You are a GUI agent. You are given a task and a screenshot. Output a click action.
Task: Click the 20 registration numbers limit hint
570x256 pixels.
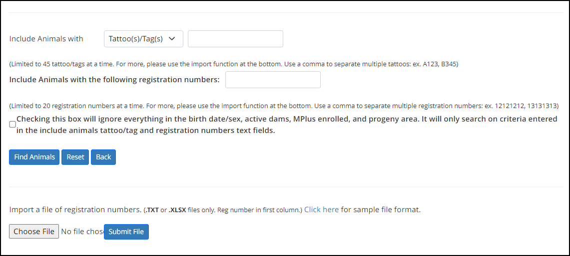coord(284,106)
